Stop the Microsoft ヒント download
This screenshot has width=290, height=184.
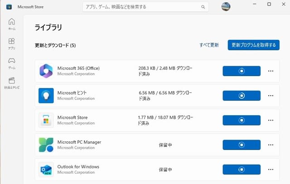coord(242,96)
